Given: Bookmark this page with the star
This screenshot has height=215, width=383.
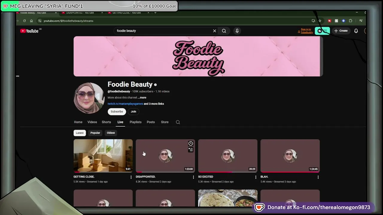Looking at the screenshot, I should (x=320, y=21).
